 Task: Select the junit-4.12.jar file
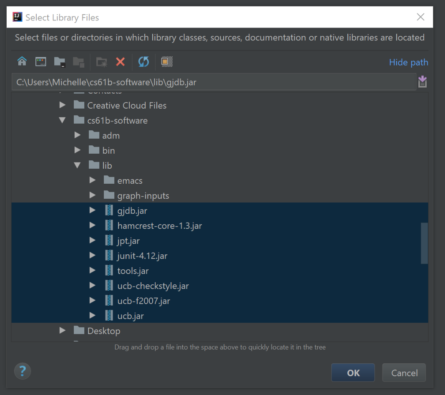(142, 256)
